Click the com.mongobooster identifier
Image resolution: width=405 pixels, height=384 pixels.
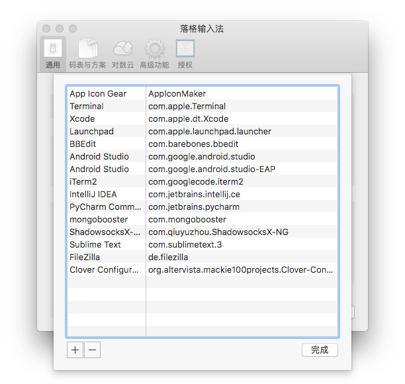[187, 220]
